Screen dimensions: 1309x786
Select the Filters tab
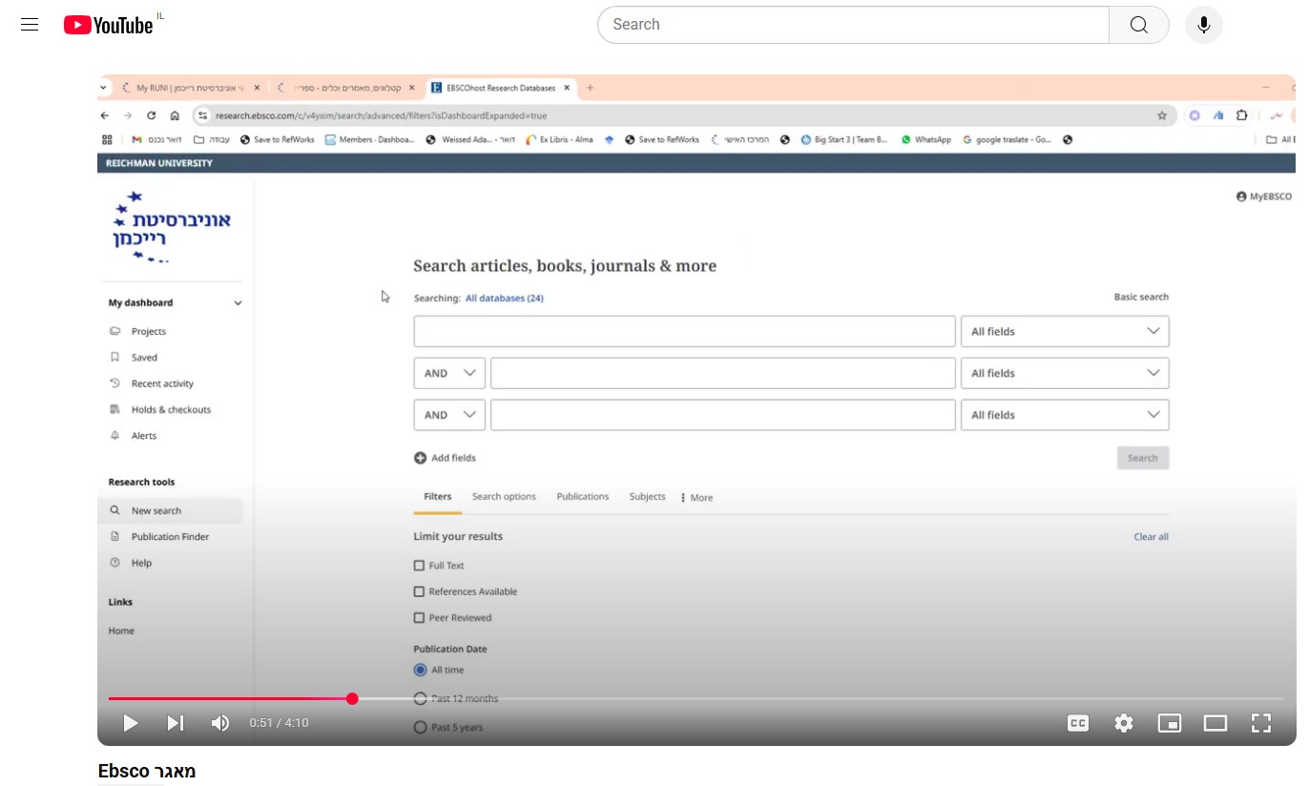coord(438,497)
